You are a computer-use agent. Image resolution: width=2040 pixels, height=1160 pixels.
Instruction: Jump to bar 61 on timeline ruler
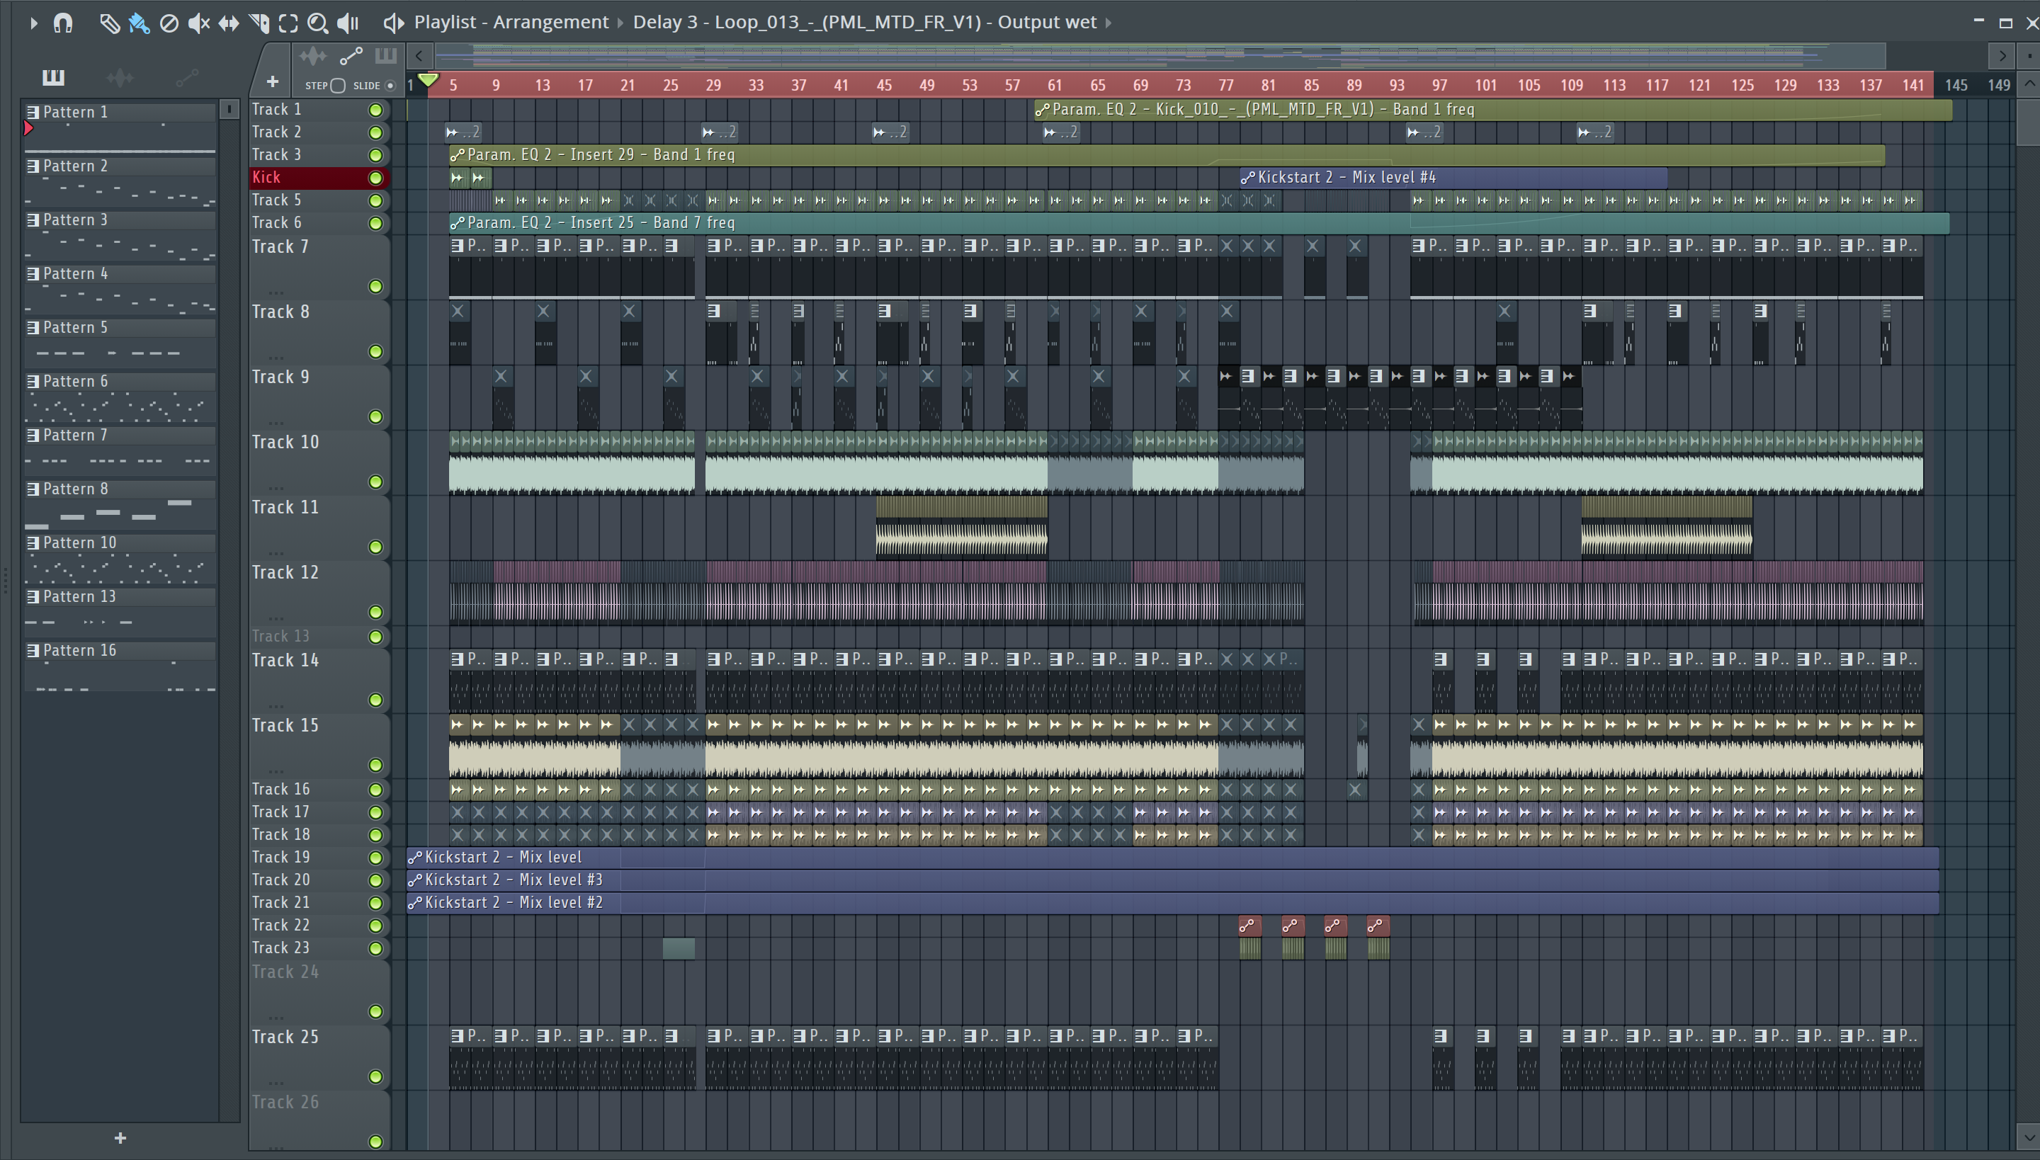[1054, 85]
